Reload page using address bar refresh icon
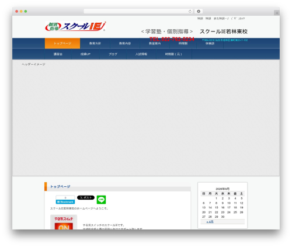The width and height of the screenshot is (292, 247). coord(190,11)
